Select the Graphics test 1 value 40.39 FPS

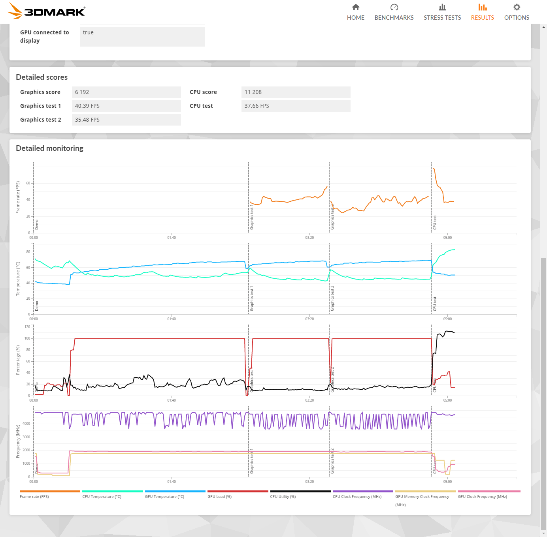pos(126,106)
